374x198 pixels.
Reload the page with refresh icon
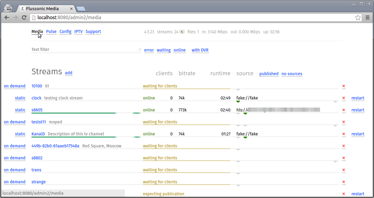click(24, 18)
